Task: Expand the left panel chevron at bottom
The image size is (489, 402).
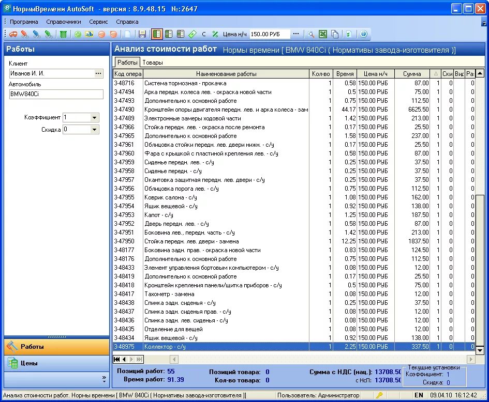Action: 104,379
